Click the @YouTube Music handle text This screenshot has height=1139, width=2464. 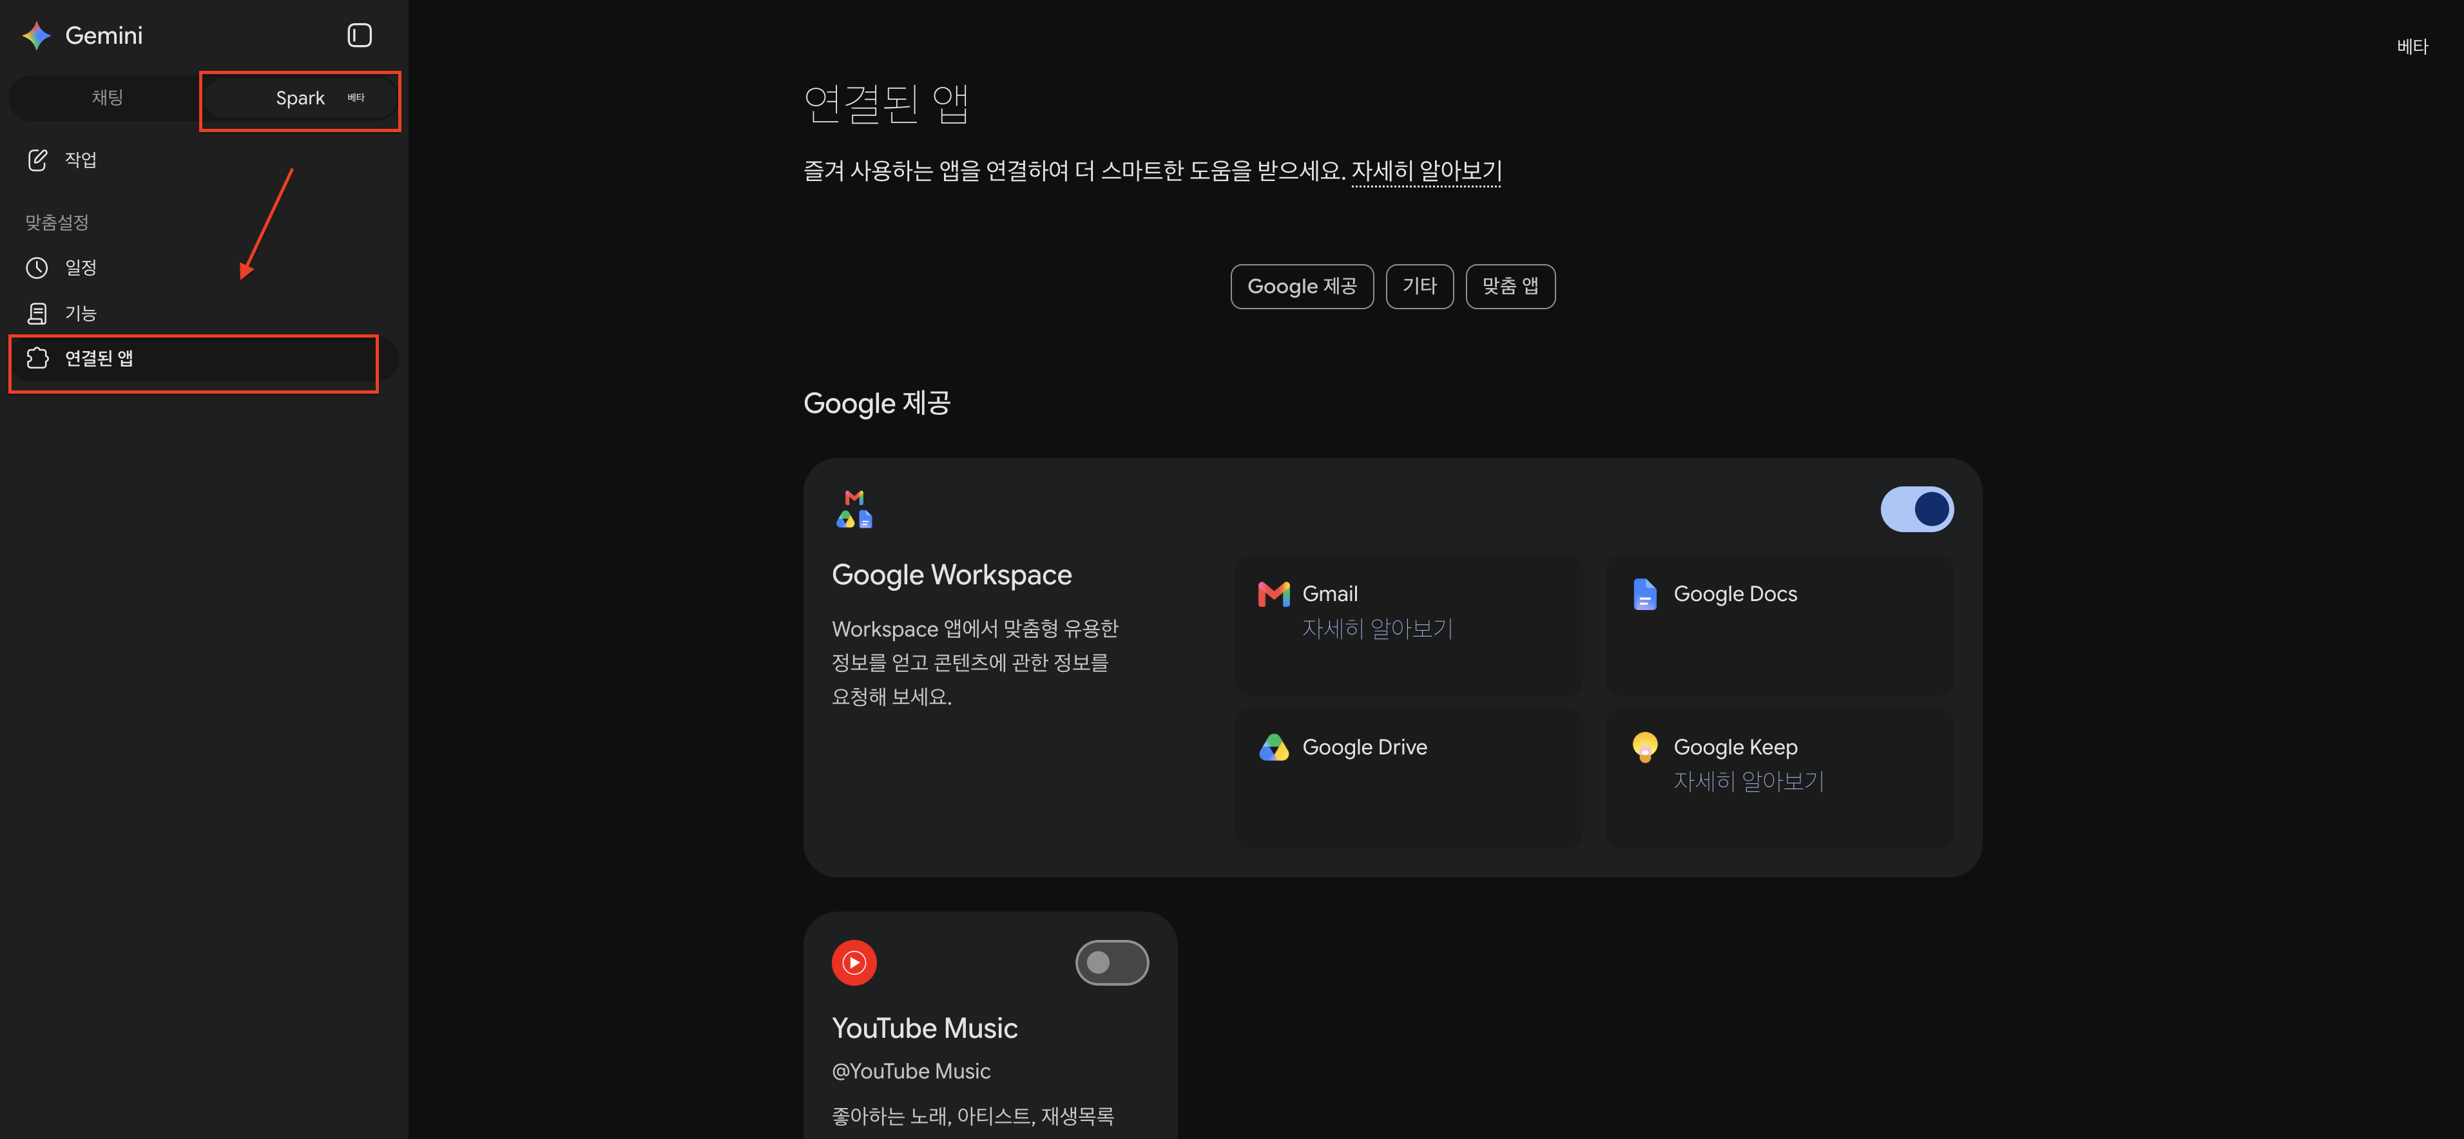910,1071
